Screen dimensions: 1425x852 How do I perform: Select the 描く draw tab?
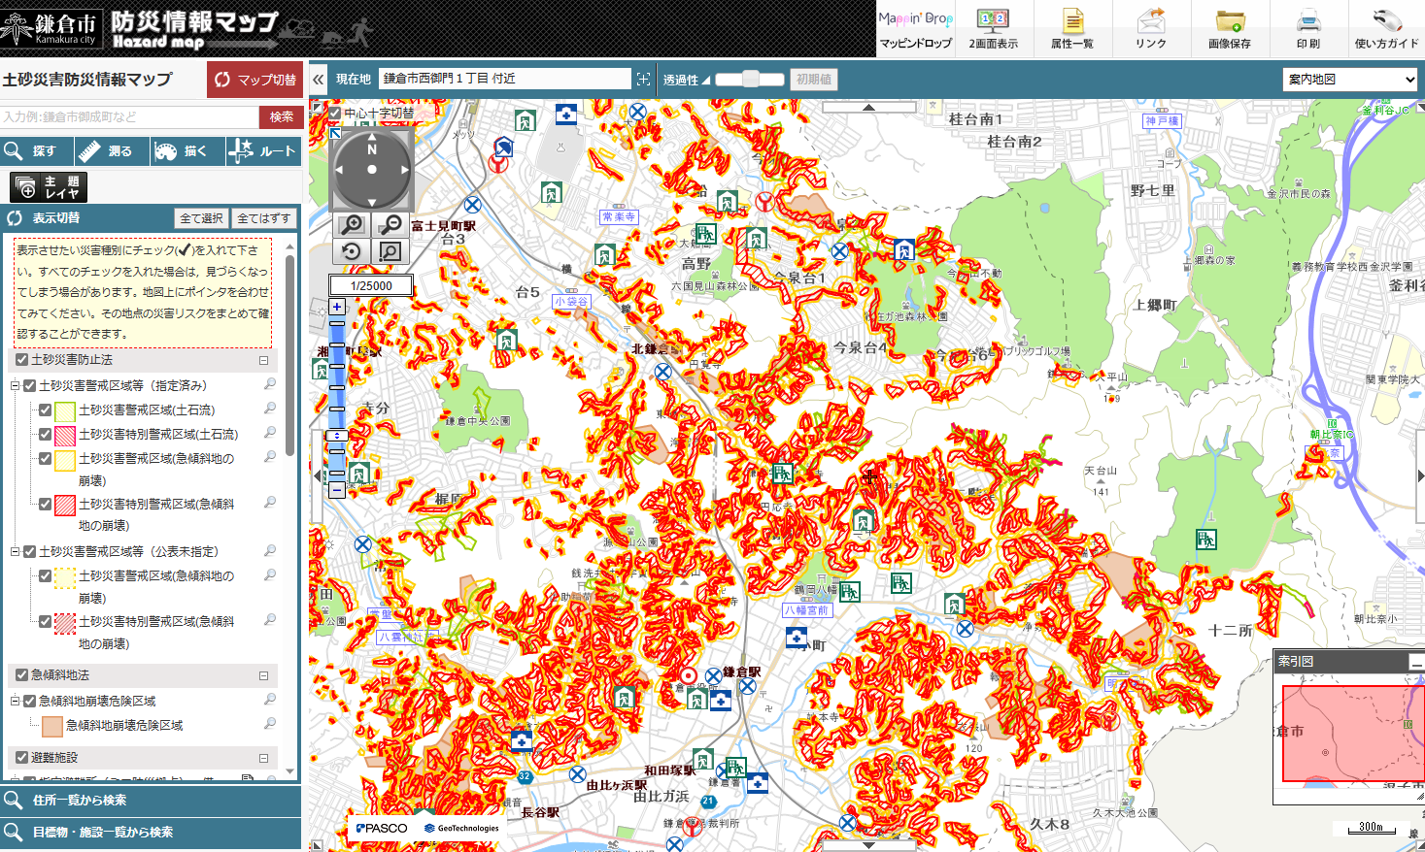pyautogui.click(x=187, y=151)
